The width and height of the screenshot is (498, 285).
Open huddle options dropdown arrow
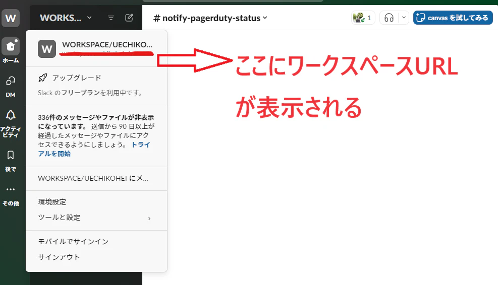coord(404,18)
